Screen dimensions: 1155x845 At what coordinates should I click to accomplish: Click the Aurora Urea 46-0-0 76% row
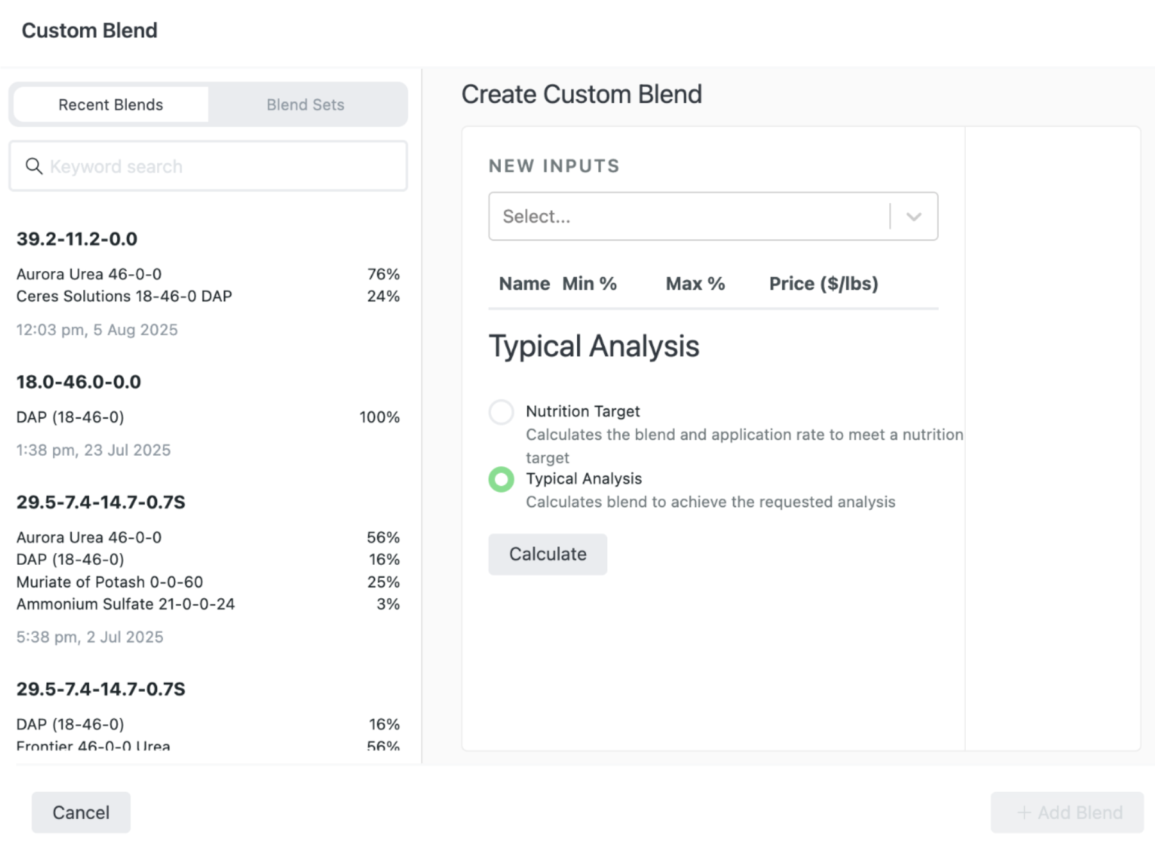tap(208, 274)
